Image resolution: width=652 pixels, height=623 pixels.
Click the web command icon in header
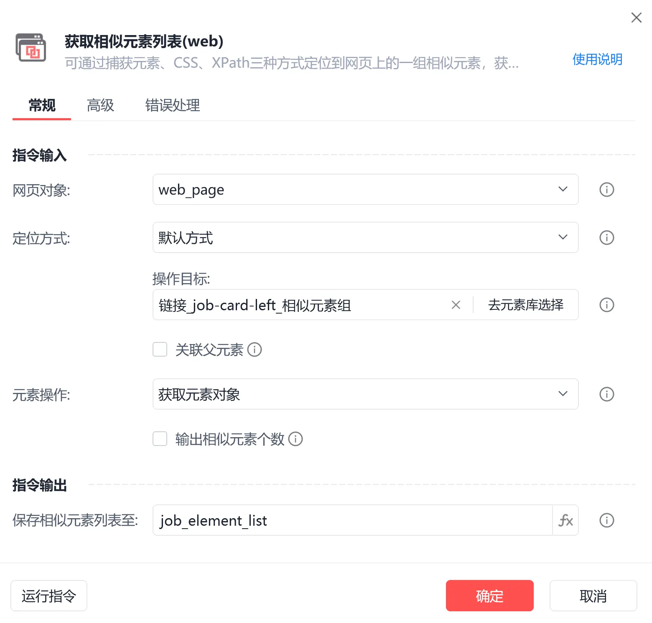[31, 48]
